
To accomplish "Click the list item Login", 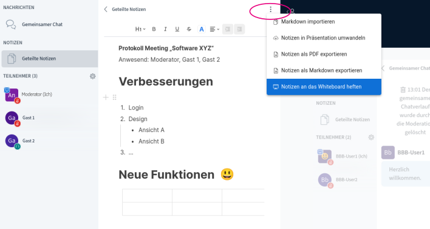I will 136,108.
